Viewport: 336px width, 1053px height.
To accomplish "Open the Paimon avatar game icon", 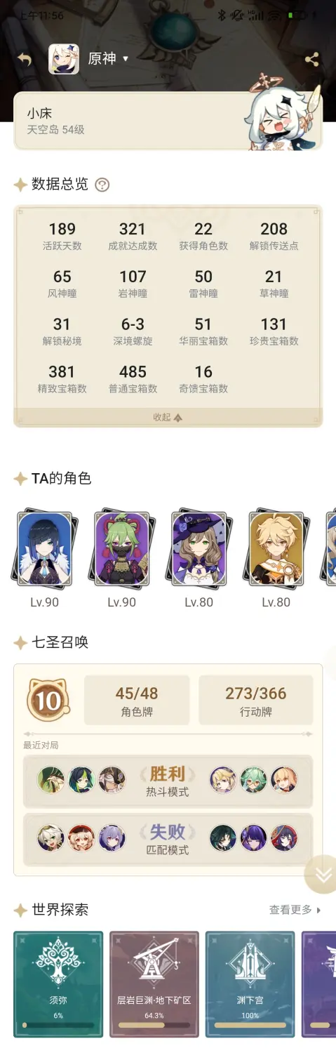I will click(63, 59).
